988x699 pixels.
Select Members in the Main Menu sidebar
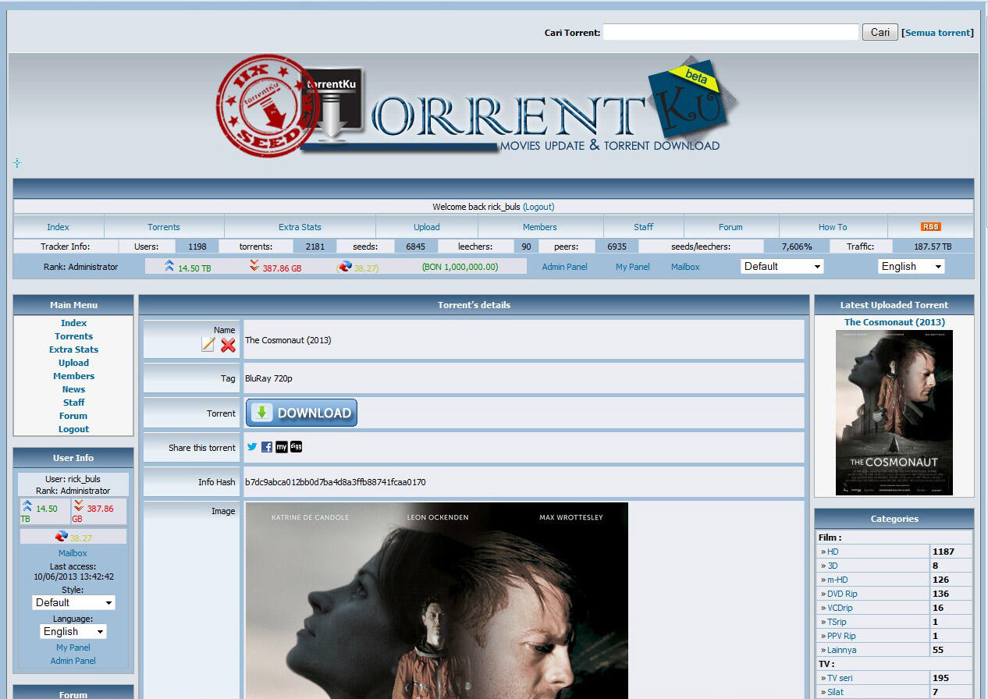coord(73,376)
